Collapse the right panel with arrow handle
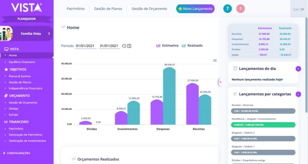The width and height of the screenshot is (308, 164). 220,82
